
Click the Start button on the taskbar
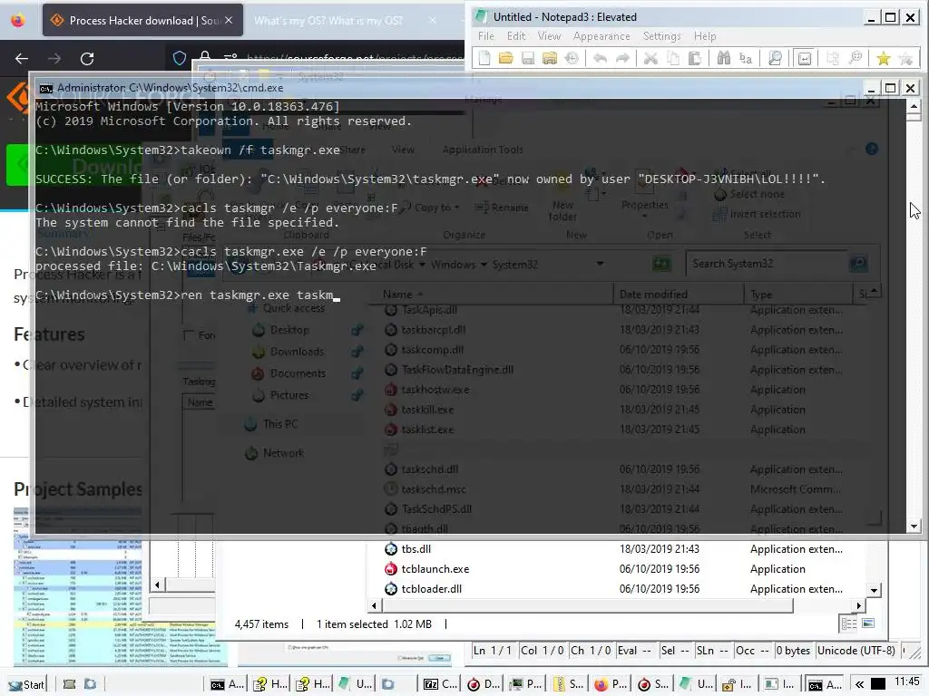[x=26, y=684]
